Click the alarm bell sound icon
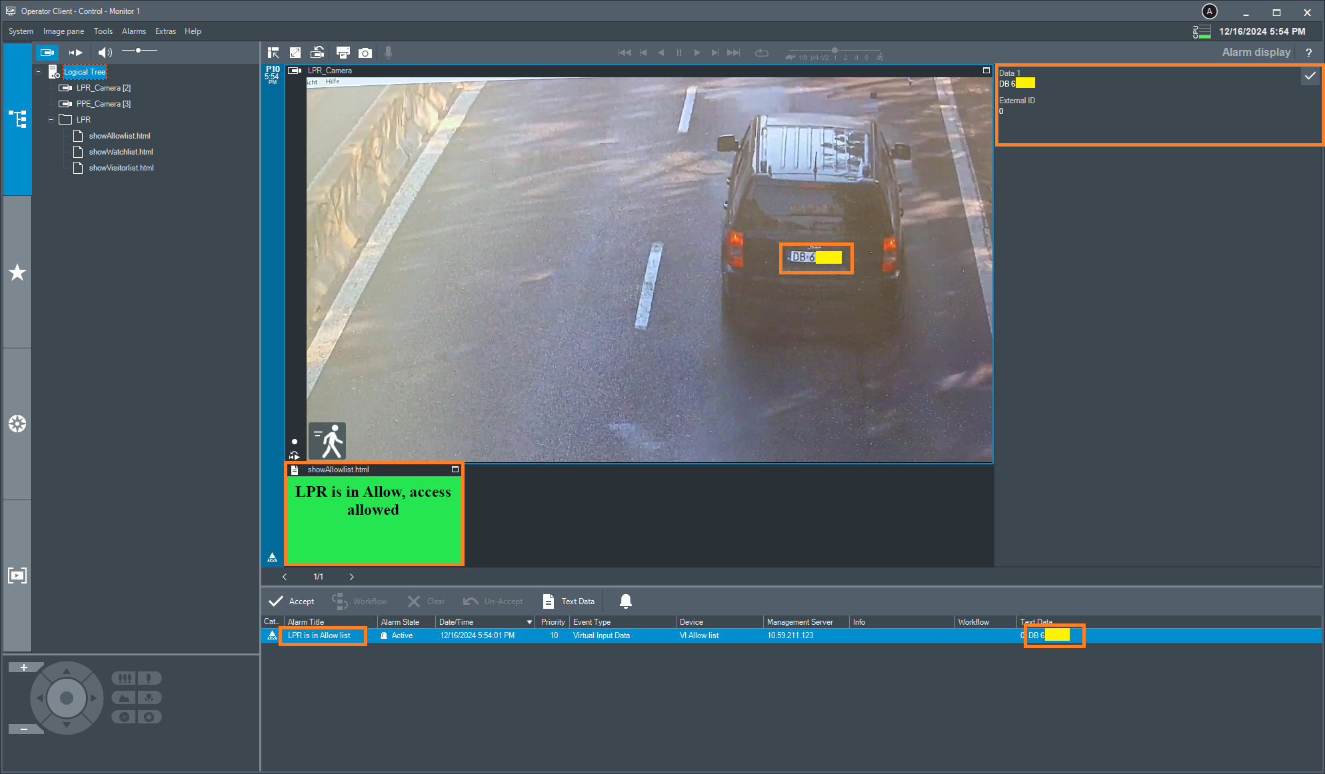The image size is (1325, 774). click(625, 601)
